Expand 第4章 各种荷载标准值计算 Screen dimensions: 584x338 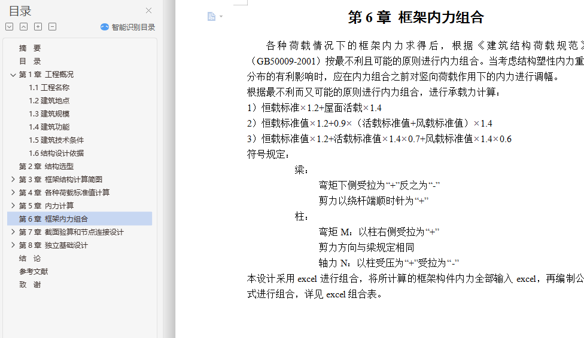[13, 192]
